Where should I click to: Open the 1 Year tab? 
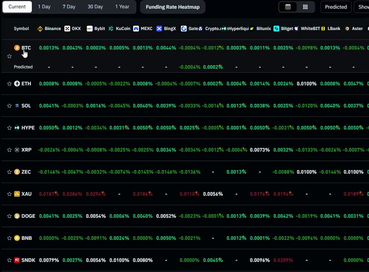[x=122, y=7]
